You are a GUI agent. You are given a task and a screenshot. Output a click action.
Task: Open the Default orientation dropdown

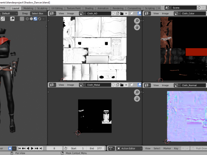coord(9,13)
